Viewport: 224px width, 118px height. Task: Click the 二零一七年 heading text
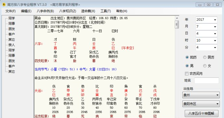click(x=55, y=31)
